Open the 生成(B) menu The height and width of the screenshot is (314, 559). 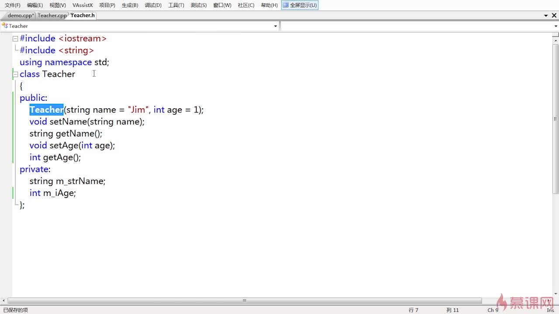[130, 5]
